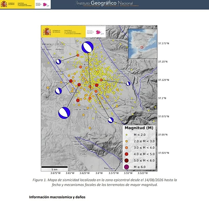Click the coat of arms inside the map banner
This screenshot has height=201, width=209.
coord(47,32)
